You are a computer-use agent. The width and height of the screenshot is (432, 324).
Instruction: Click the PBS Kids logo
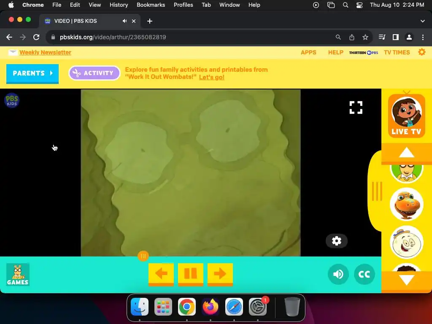(x=11, y=100)
